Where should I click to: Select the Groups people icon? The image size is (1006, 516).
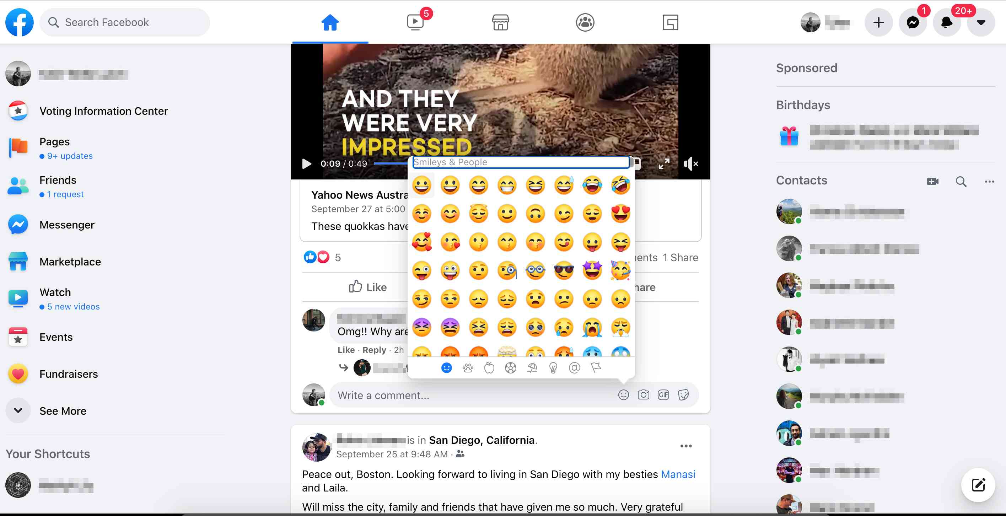[584, 22]
